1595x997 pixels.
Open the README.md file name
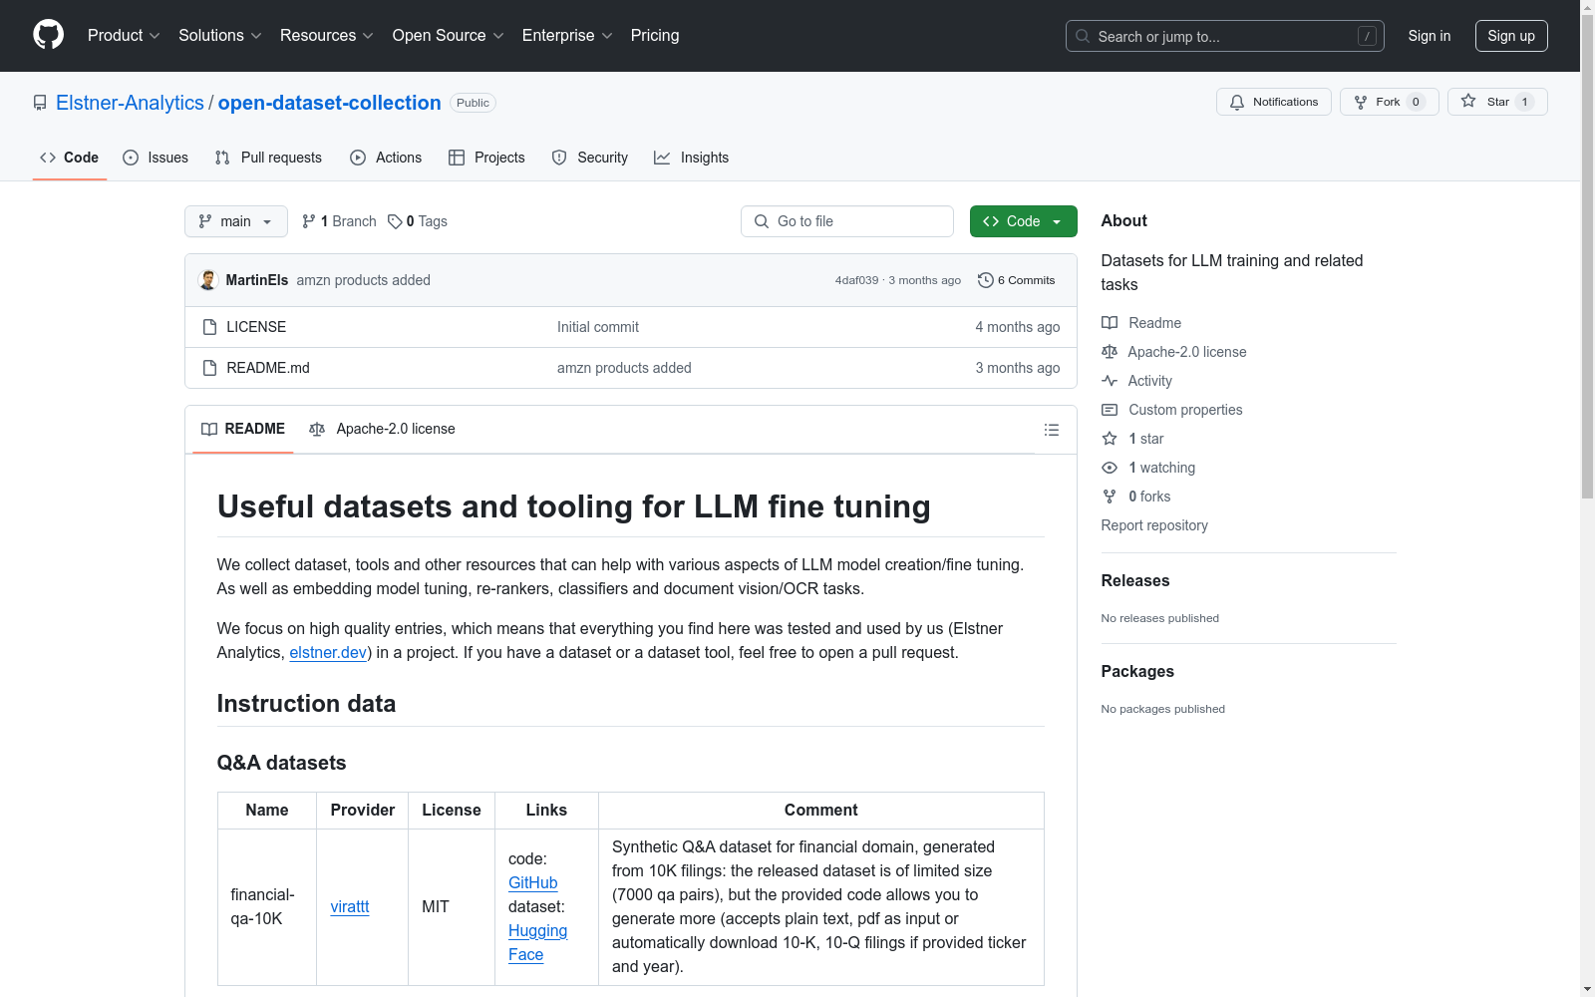click(x=268, y=368)
